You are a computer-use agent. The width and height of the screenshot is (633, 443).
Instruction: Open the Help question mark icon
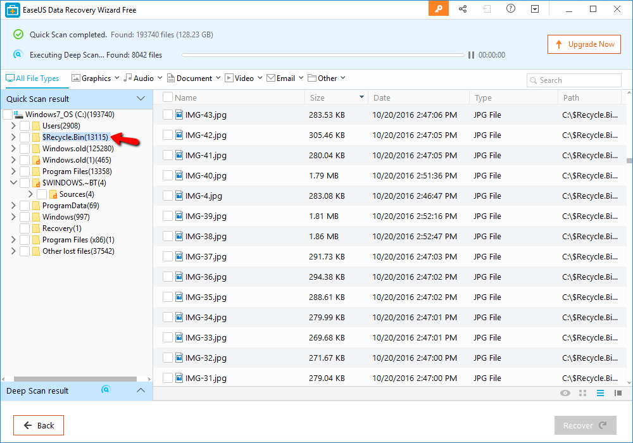click(511, 9)
